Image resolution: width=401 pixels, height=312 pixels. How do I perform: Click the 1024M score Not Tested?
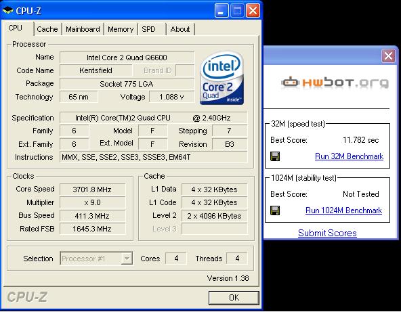(361, 194)
